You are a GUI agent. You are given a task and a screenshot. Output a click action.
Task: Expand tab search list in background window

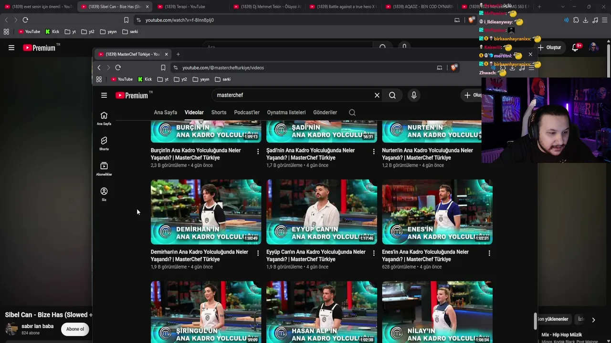pos(563,7)
